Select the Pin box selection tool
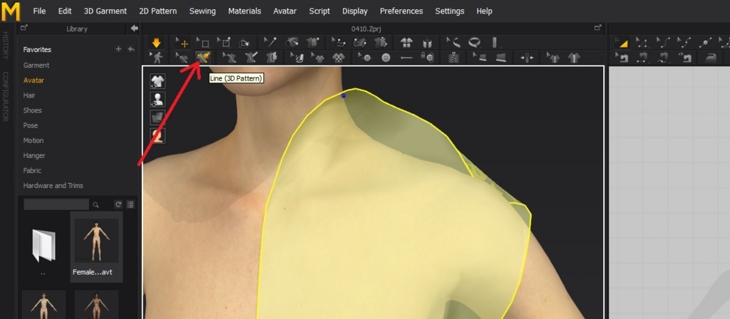 point(224,43)
